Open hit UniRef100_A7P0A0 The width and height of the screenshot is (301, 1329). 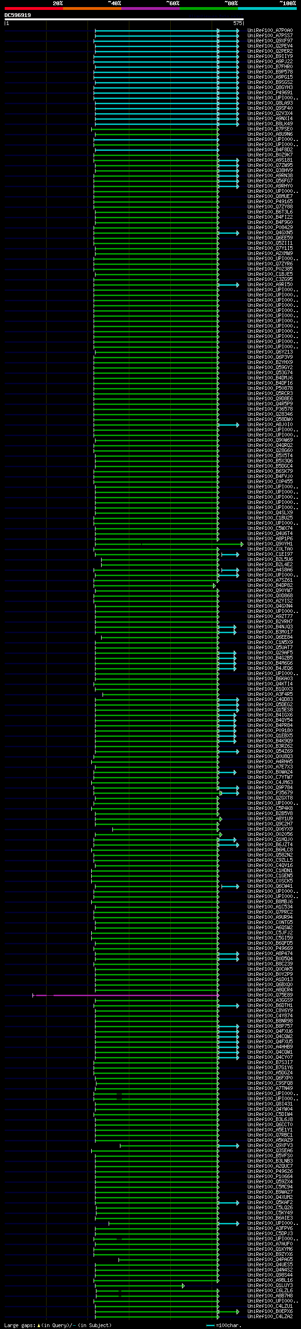(270, 31)
